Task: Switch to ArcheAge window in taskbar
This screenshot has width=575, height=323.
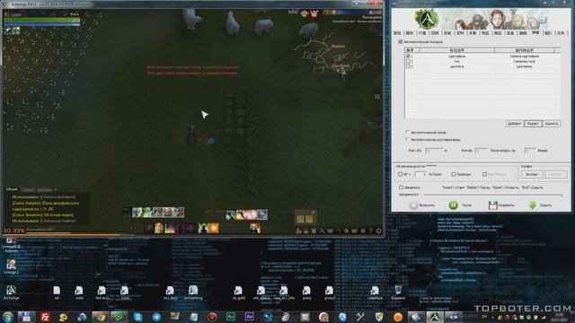Action: (435, 317)
